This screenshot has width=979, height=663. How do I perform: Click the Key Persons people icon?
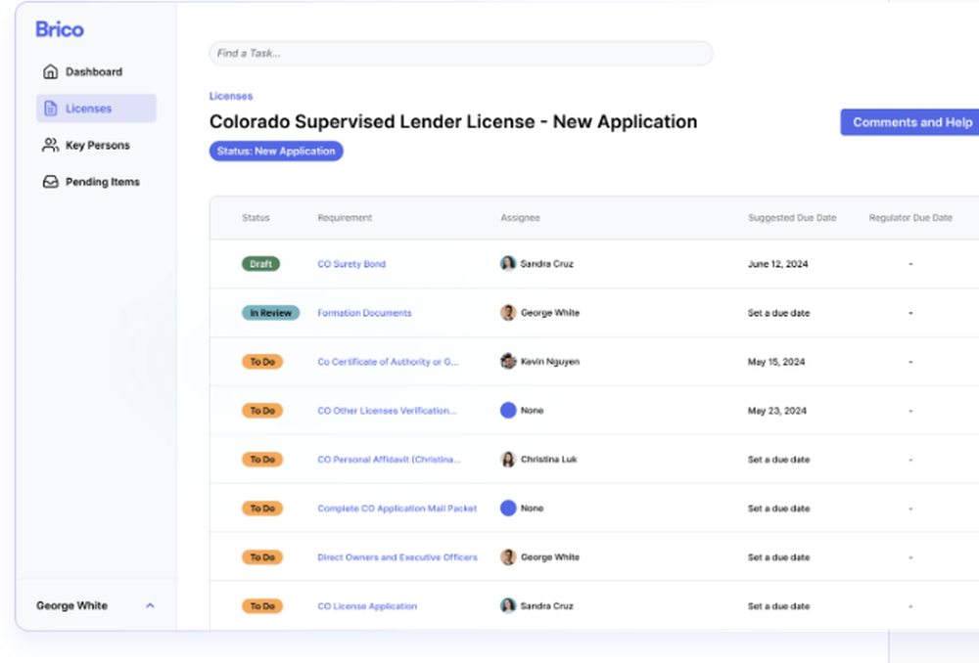[51, 146]
